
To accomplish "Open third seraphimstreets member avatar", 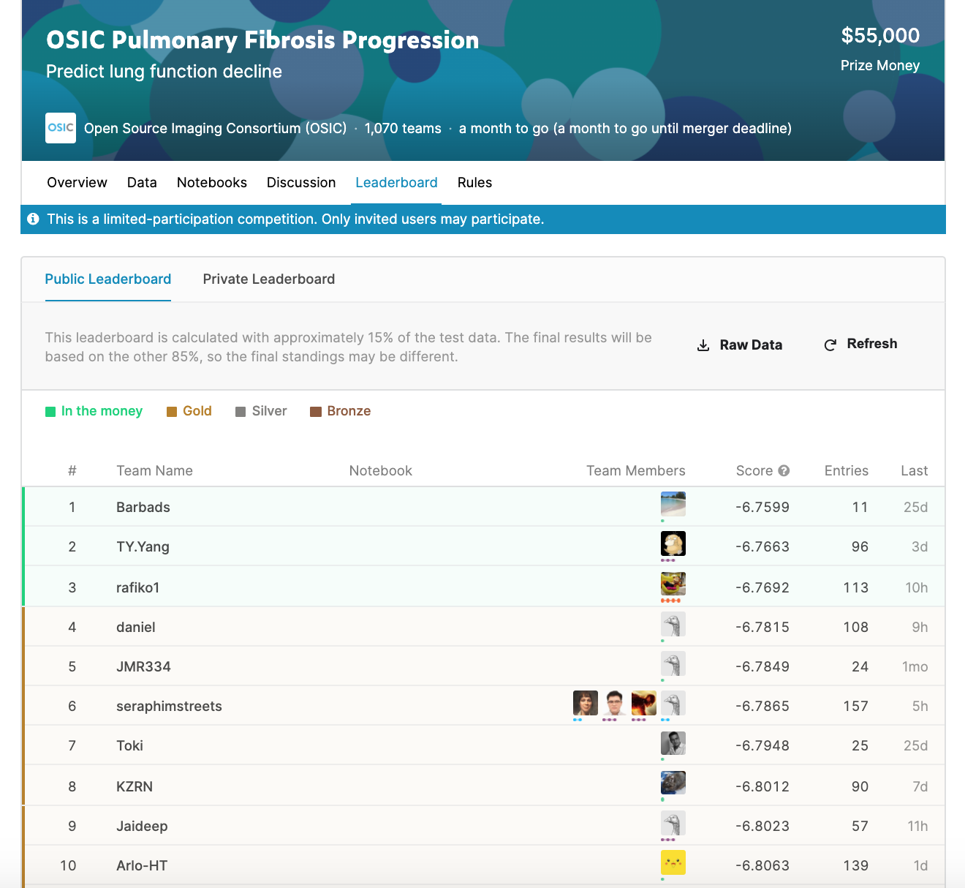I will [x=644, y=703].
